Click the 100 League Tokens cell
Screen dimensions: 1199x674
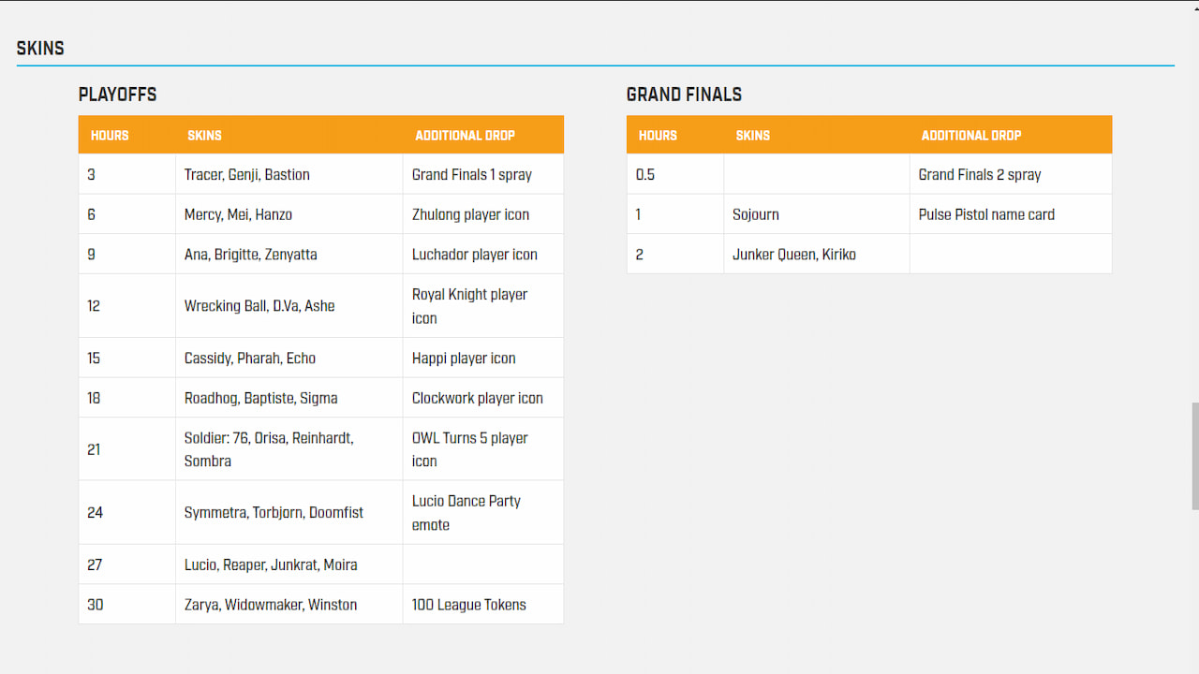point(468,605)
